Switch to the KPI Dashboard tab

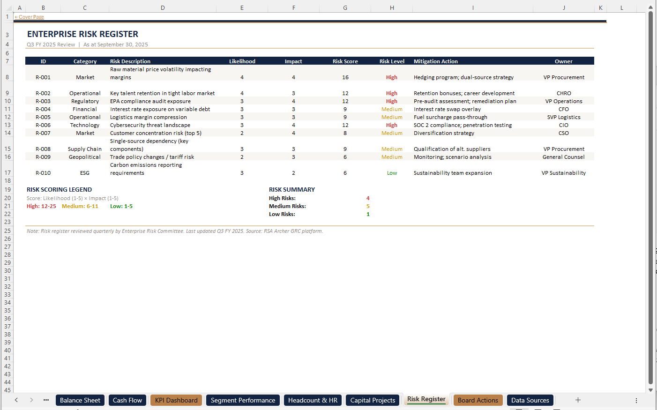[176, 400]
